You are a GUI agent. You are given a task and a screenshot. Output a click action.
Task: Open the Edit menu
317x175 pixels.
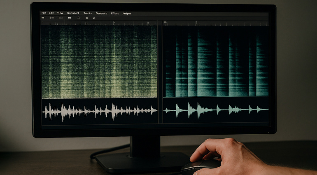pos(51,13)
